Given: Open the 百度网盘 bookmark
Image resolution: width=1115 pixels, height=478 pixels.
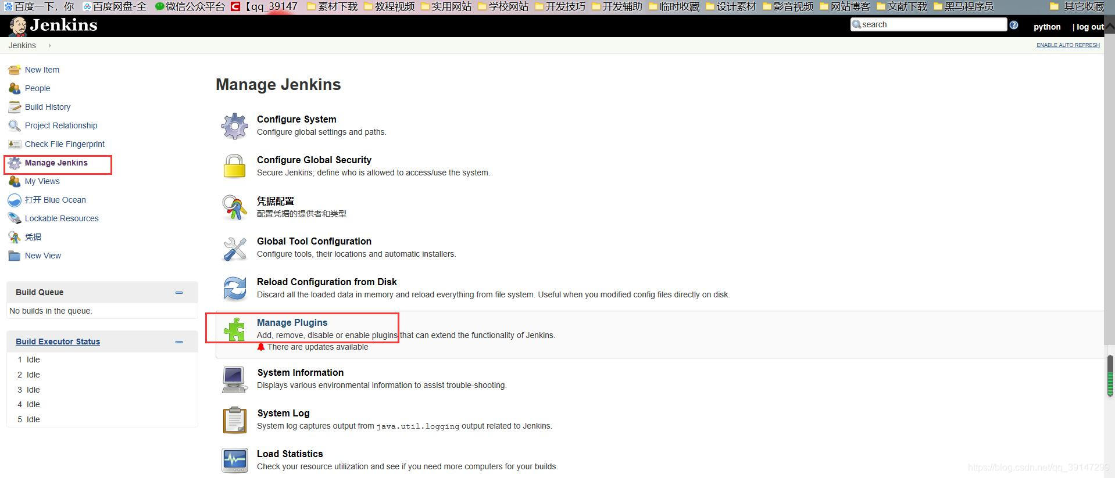Looking at the screenshot, I should (115, 6).
